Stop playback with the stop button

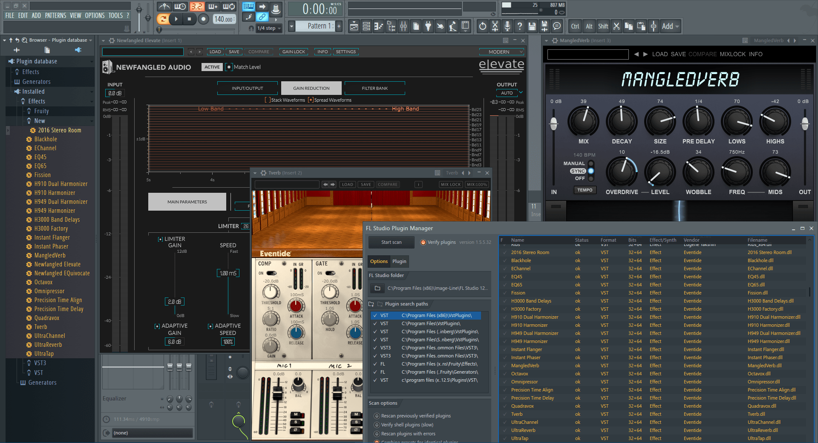click(189, 19)
